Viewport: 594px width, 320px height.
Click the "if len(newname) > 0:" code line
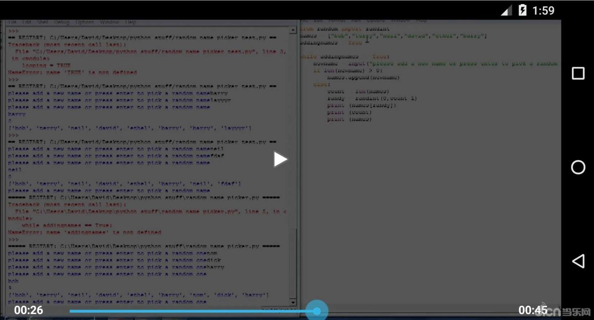(348, 70)
